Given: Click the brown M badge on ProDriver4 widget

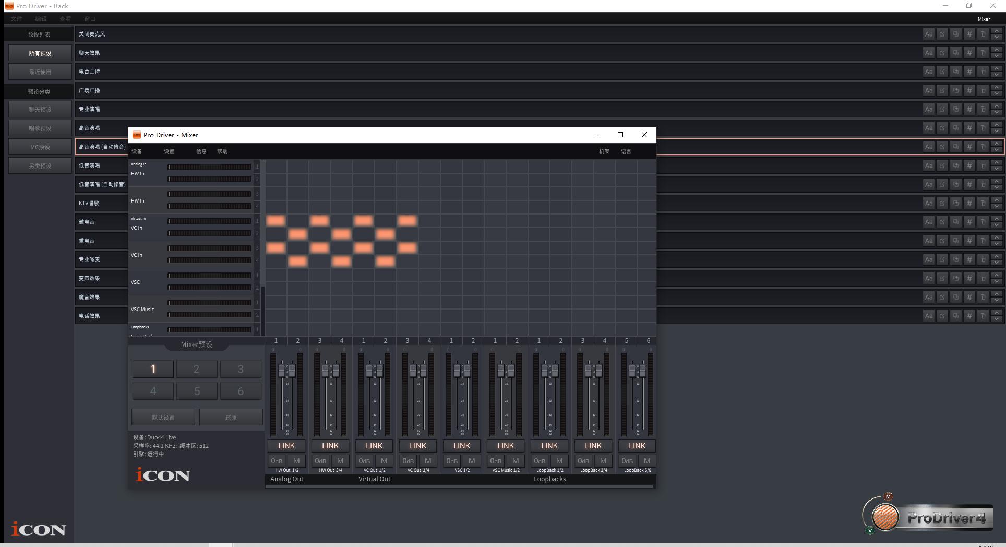Looking at the screenshot, I should coord(888,496).
